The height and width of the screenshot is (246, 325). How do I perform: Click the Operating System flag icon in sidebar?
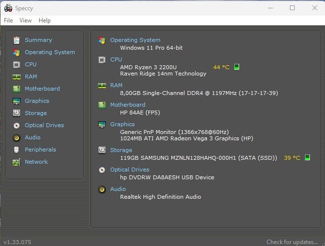[x=17, y=52]
